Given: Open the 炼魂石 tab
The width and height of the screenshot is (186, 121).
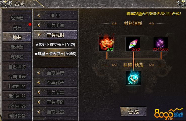Looking at the screenshot, I should click(x=17, y=57).
